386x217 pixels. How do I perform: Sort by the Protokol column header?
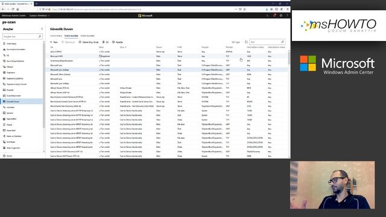(x=229, y=47)
